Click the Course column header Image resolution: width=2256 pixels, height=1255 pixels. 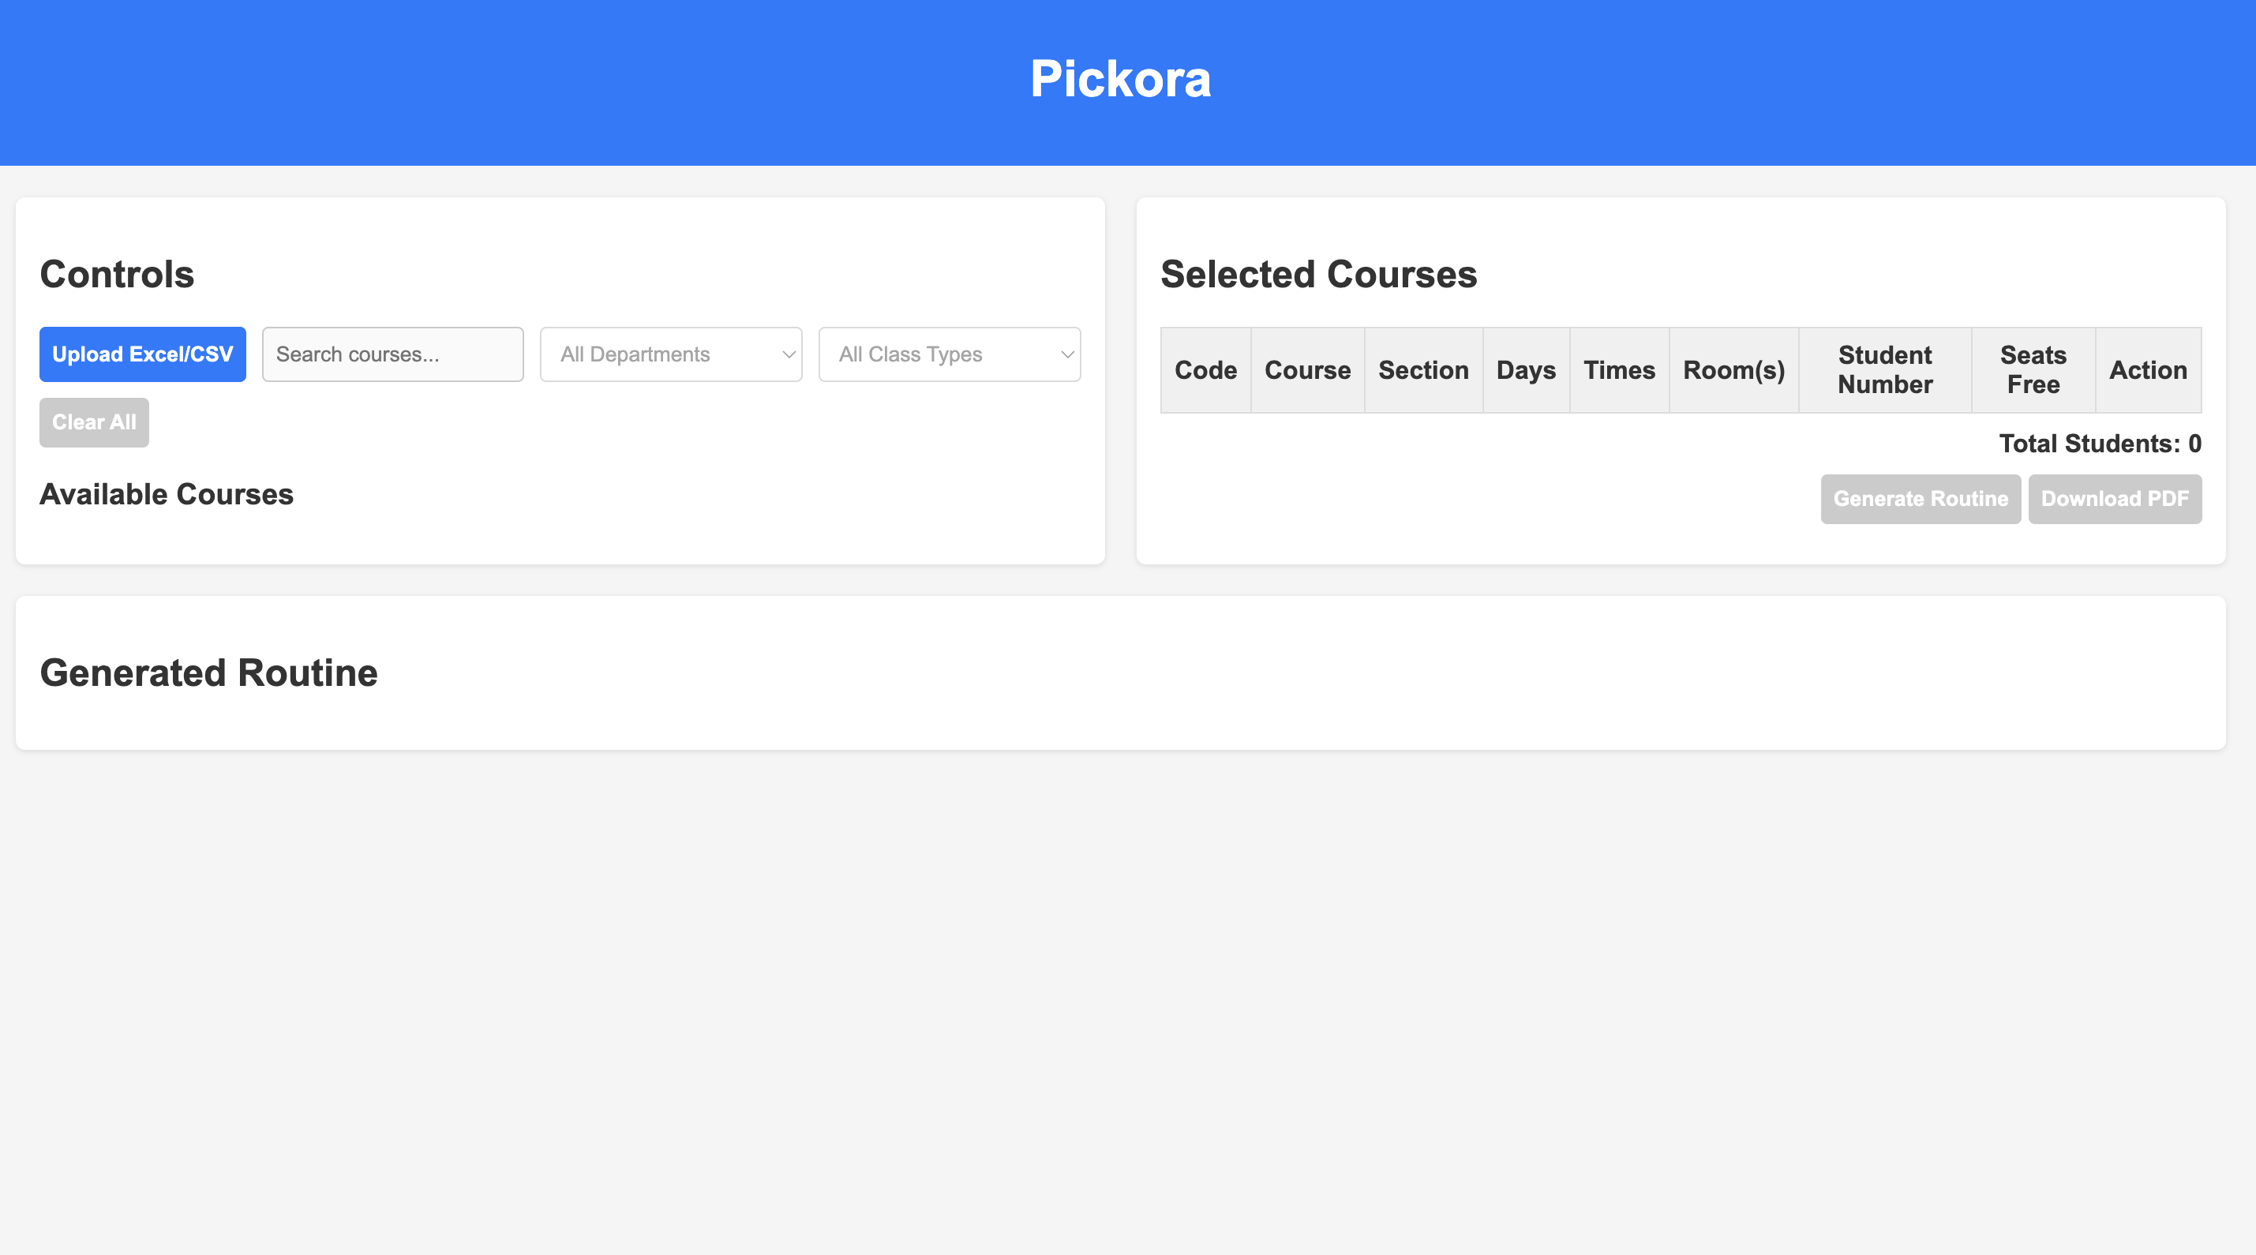point(1306,369)
